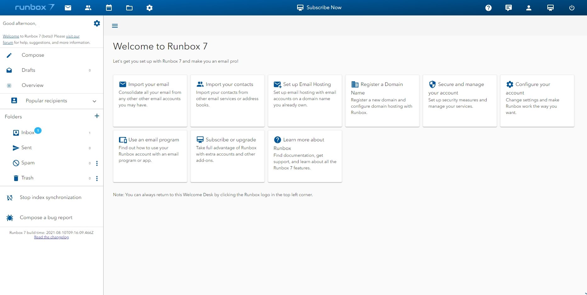Toggle the sidebar with the hamburger menu
The image size is (587, 295).
[x=115, y=26]
